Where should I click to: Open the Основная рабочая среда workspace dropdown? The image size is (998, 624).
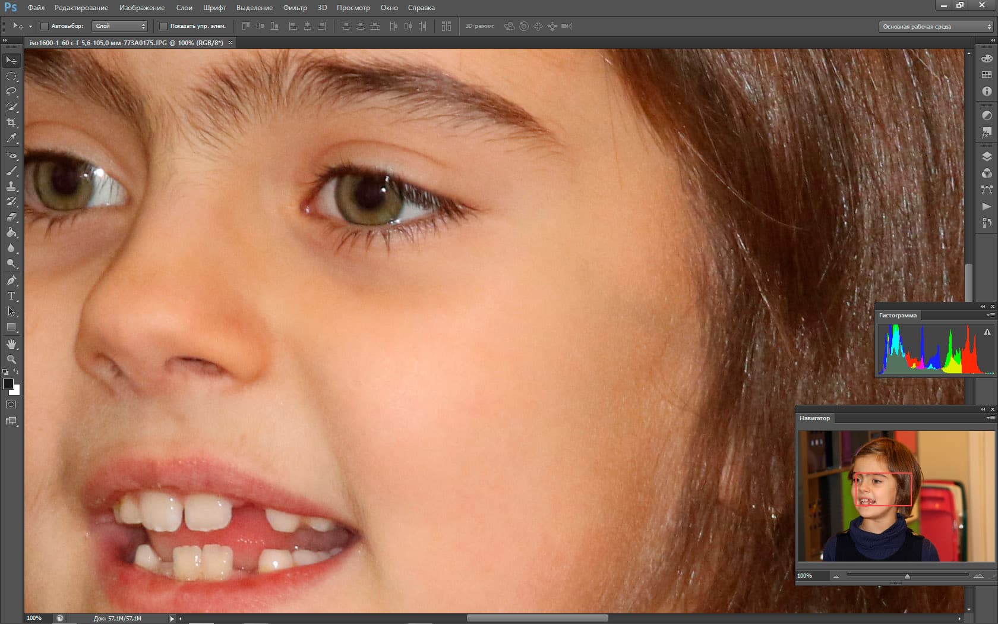[x=936, y=26]
